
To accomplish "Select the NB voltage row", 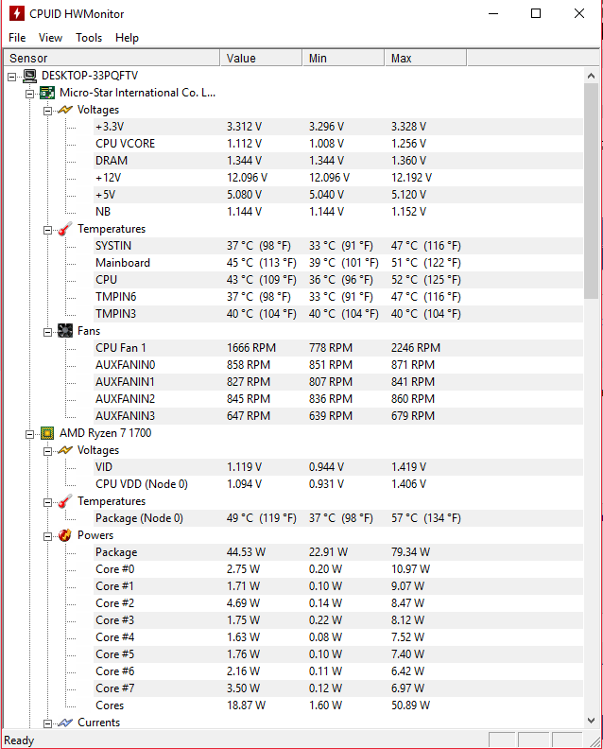I will (338, 212).
